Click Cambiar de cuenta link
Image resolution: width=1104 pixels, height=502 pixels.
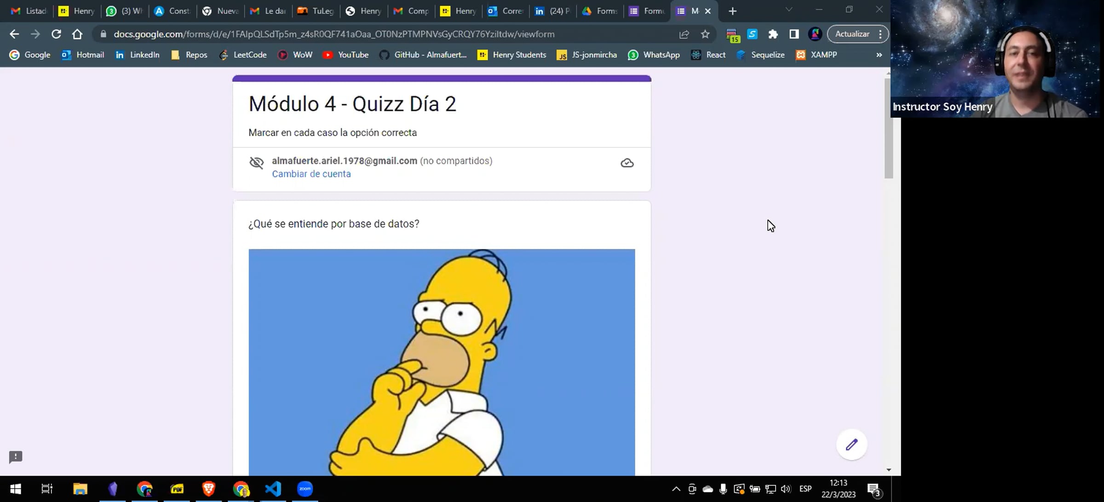311,174
